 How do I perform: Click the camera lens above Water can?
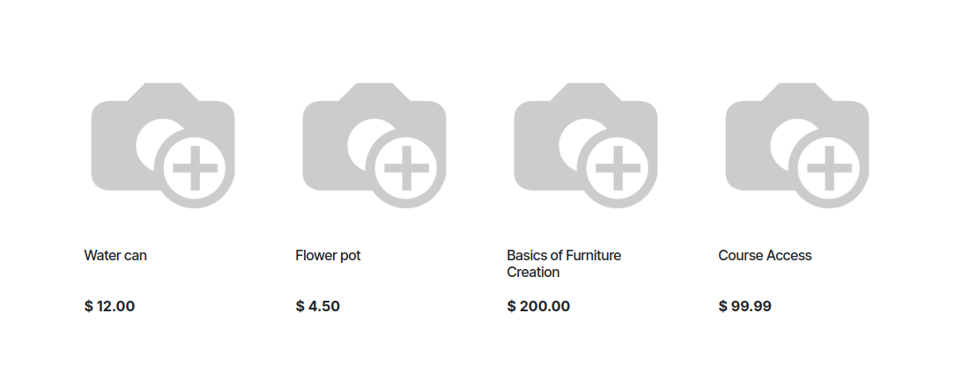151,142
